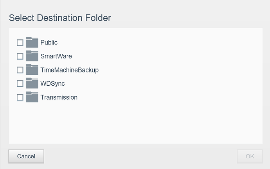This screenshot has width=270, height=169.
Task: Select the Transmission folder label text
Action: click(x=59, y=97)
